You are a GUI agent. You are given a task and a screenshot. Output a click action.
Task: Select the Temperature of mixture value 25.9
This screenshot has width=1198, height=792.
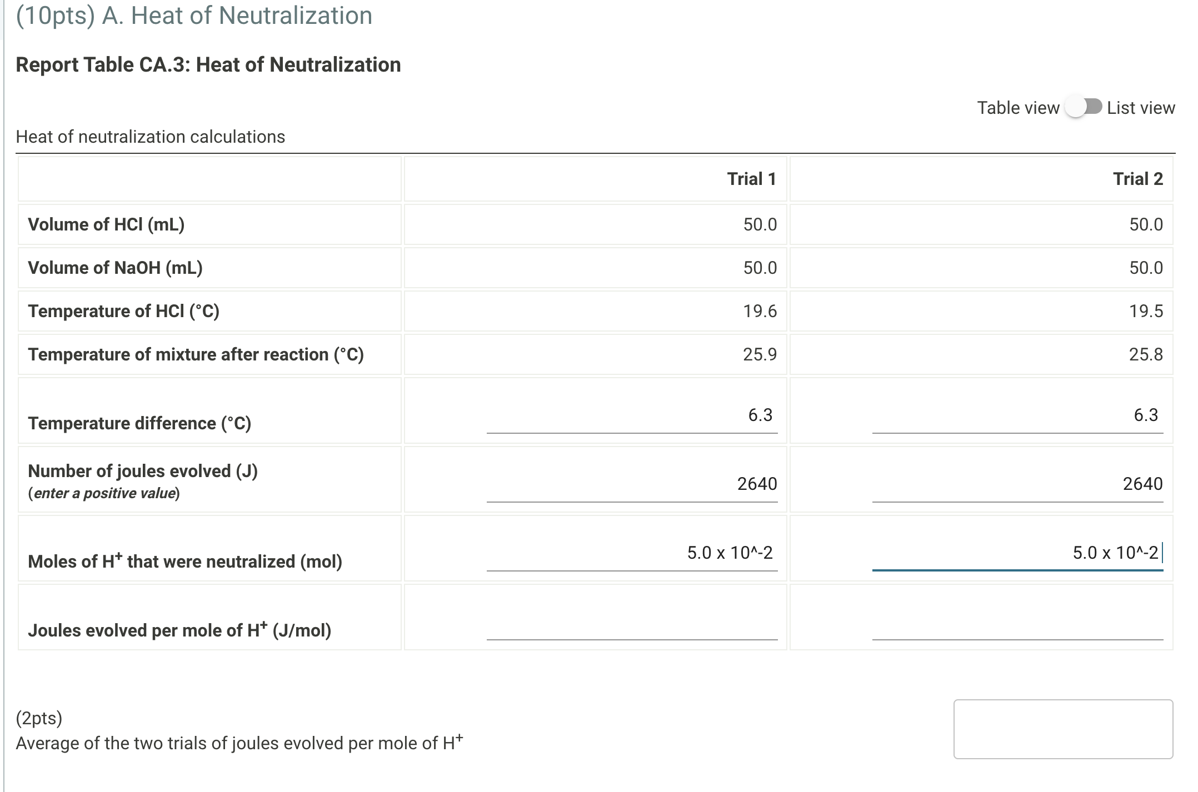click(x=760, y=354)
